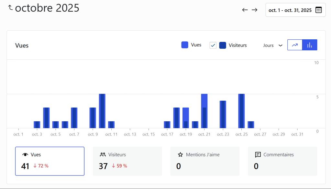The image size is (331, 189).
Task: Switch to line chart view
Action: (x=295, y=45)
